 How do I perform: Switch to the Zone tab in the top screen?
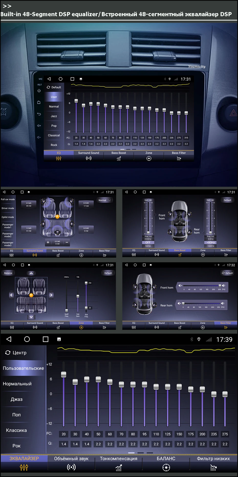click(149, 153)
